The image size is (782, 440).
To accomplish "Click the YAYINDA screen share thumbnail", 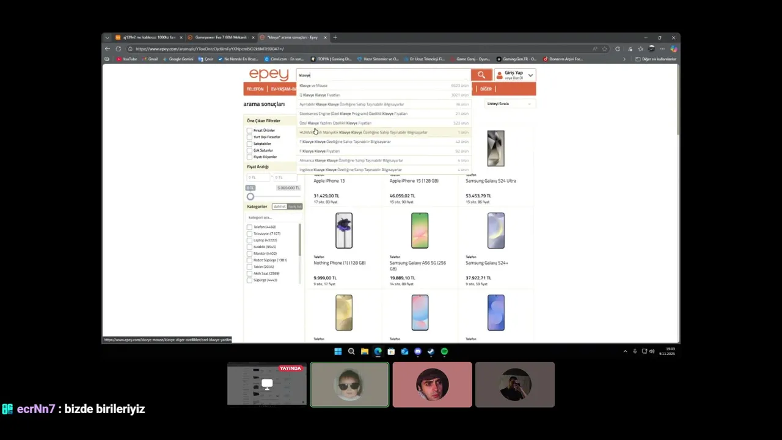I will point(267,384).
